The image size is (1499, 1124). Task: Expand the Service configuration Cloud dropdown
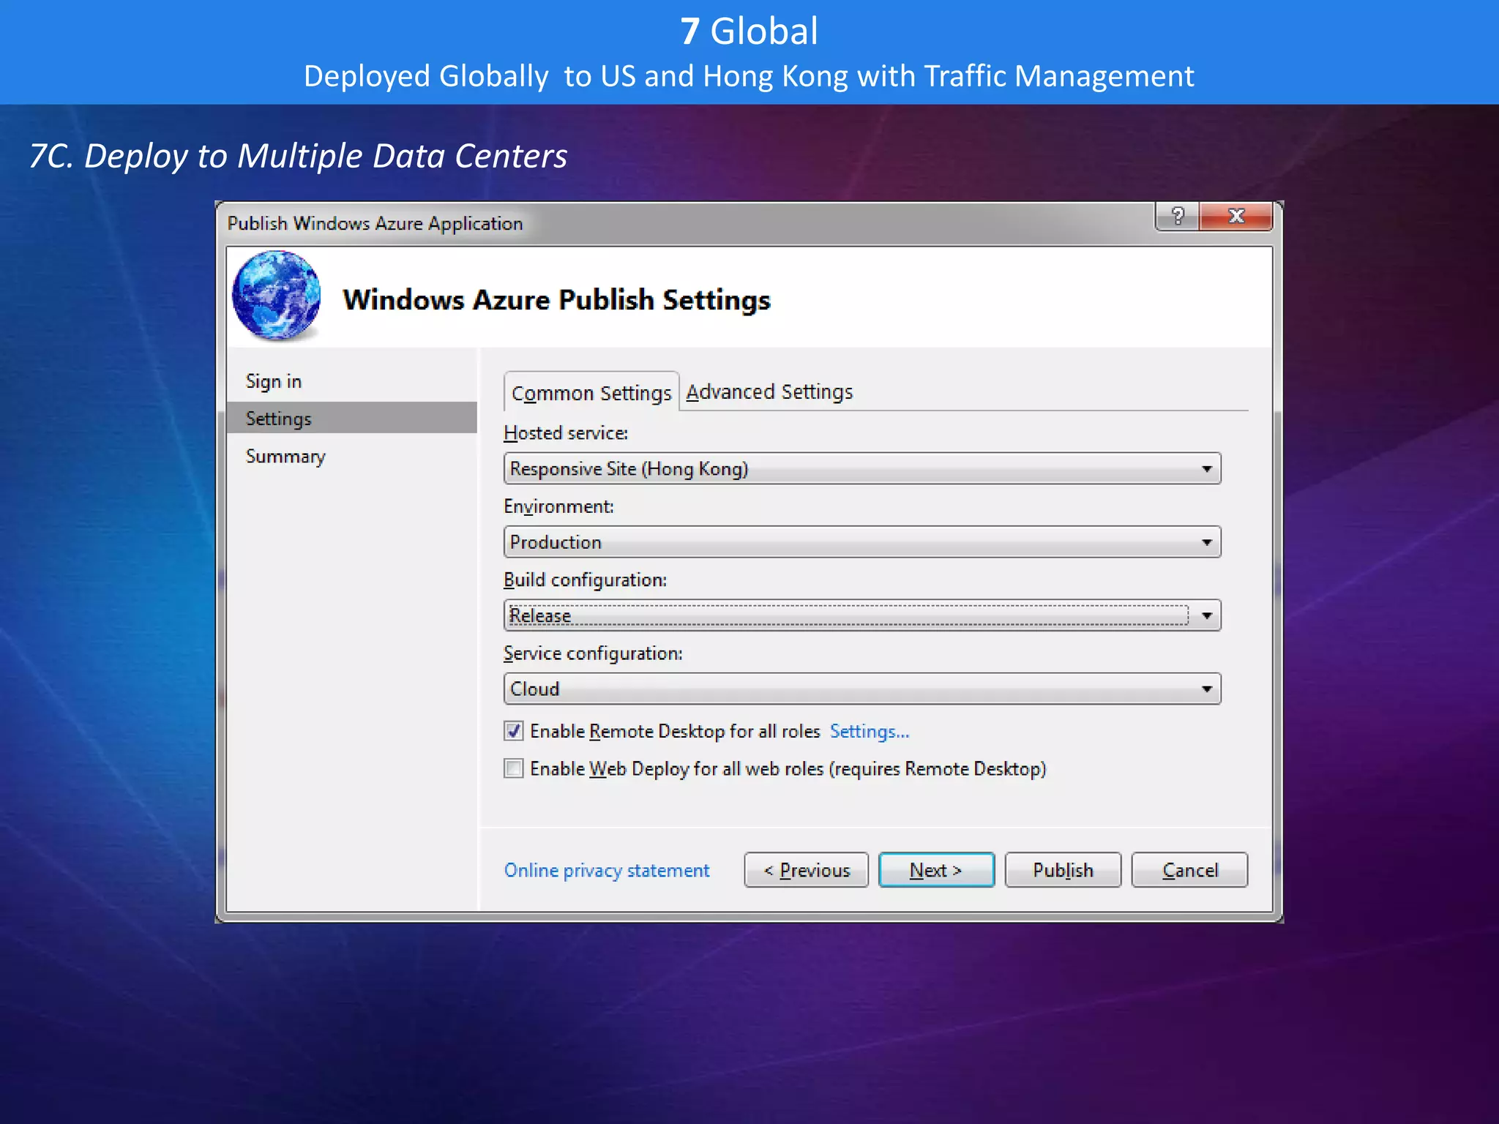(x=861, y=689)
